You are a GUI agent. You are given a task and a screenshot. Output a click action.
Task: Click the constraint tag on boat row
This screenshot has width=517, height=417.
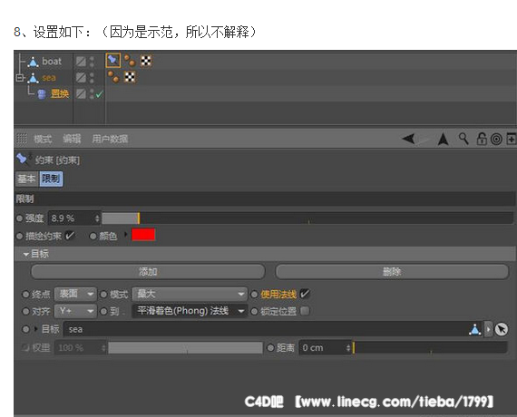click(x=113, y=61)
